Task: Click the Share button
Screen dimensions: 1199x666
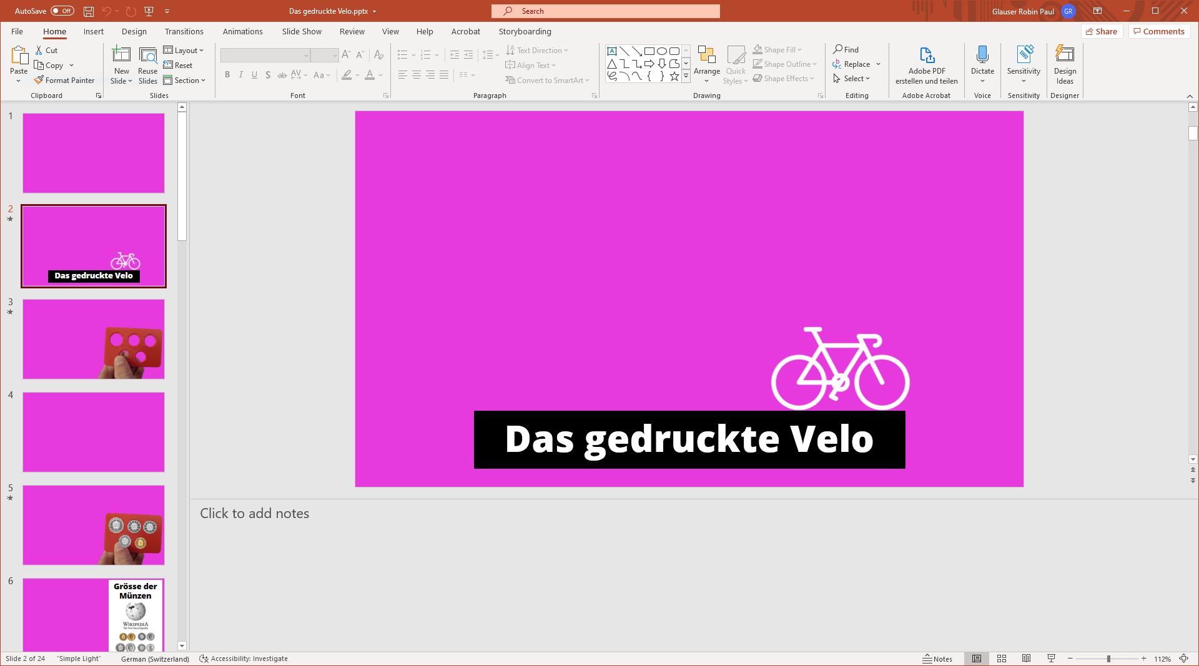Action: tap(1102, 31)
